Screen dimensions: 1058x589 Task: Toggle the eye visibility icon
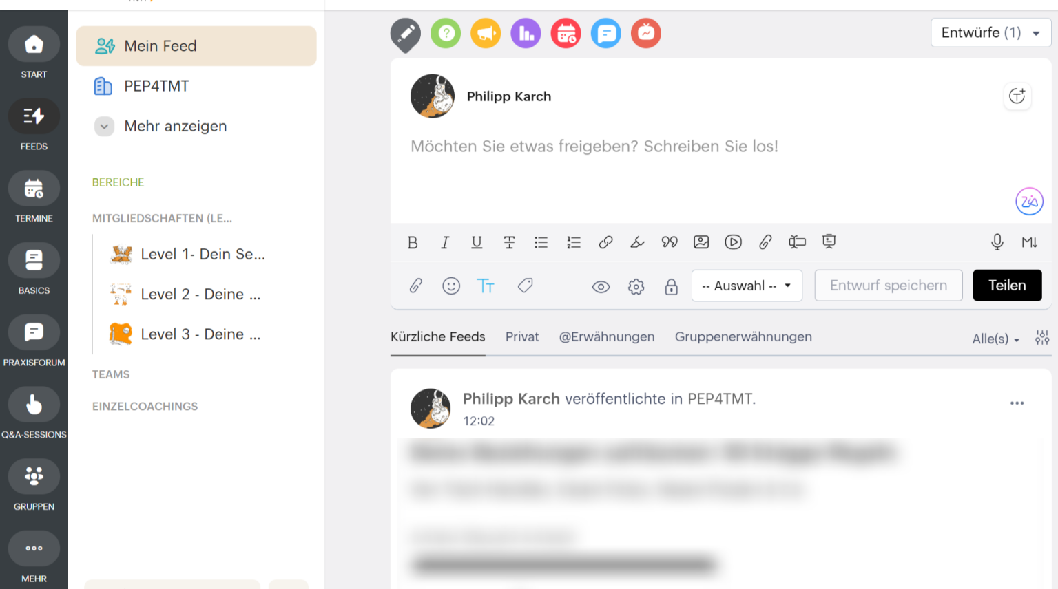(x=601, y=286)
